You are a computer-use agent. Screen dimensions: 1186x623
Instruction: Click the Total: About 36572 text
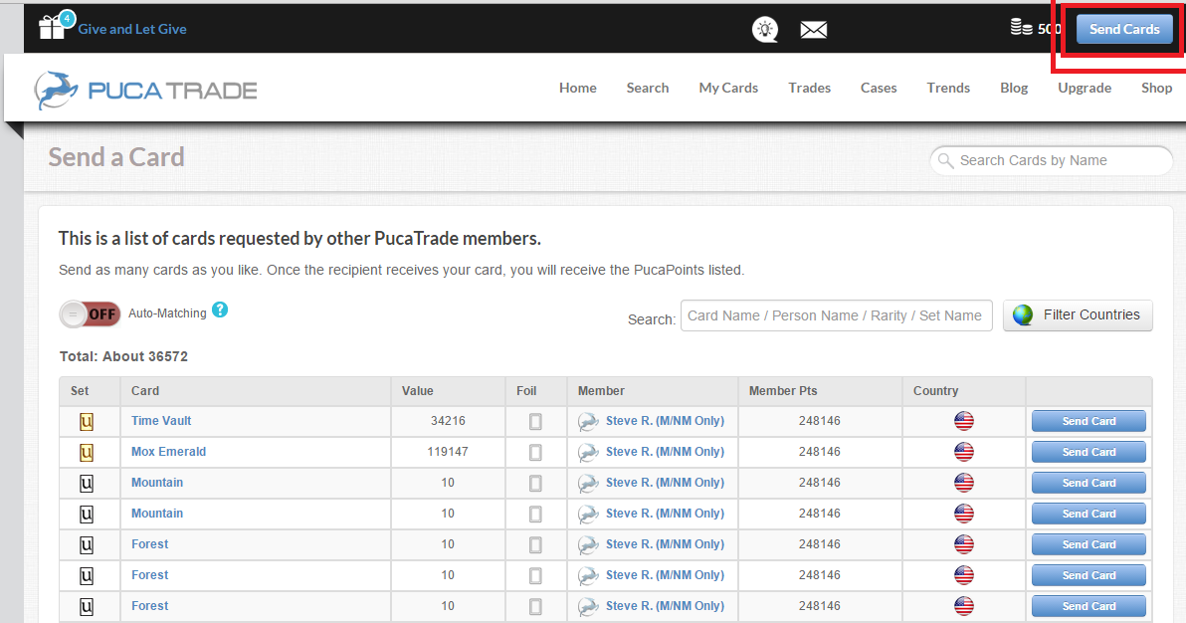point(124,356)
